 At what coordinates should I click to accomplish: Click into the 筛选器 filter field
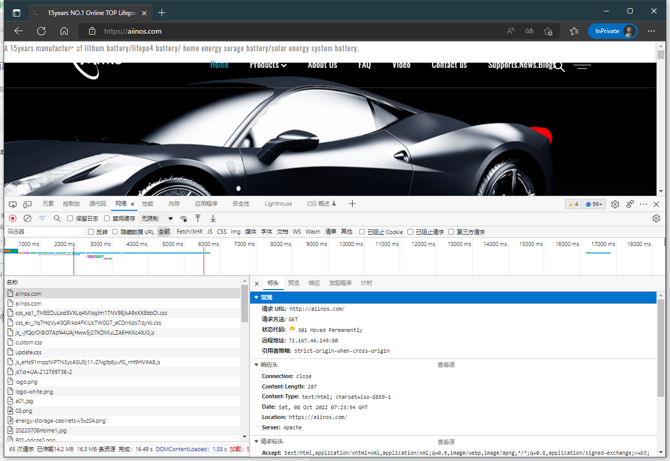coord(43,232)
